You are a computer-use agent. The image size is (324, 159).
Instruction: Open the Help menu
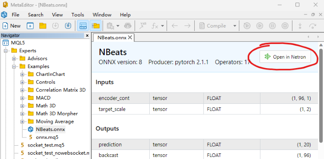click(125, 15)
